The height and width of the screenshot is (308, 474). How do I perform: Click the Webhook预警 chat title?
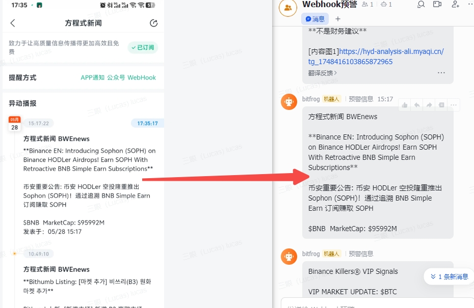pos(329,4)
